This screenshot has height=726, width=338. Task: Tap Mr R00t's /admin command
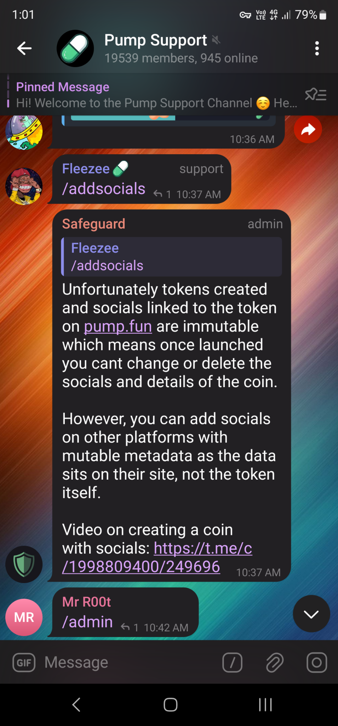pos(87,622)
